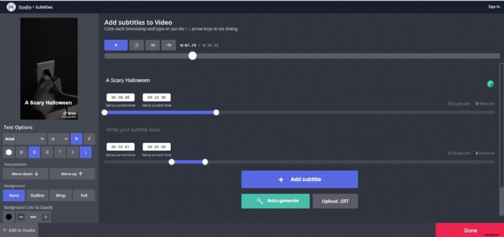Set second subtitle end to current time
The image size is (504, 237).
coord(156,155)
